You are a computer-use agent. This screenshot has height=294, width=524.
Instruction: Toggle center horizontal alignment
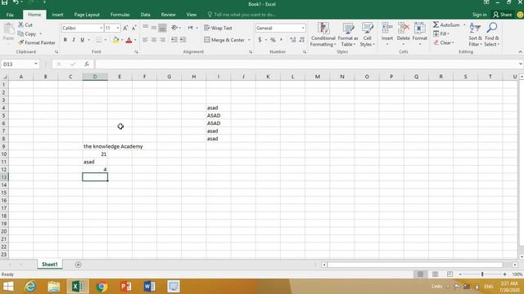pyautogui.click(x=154, y=40)
